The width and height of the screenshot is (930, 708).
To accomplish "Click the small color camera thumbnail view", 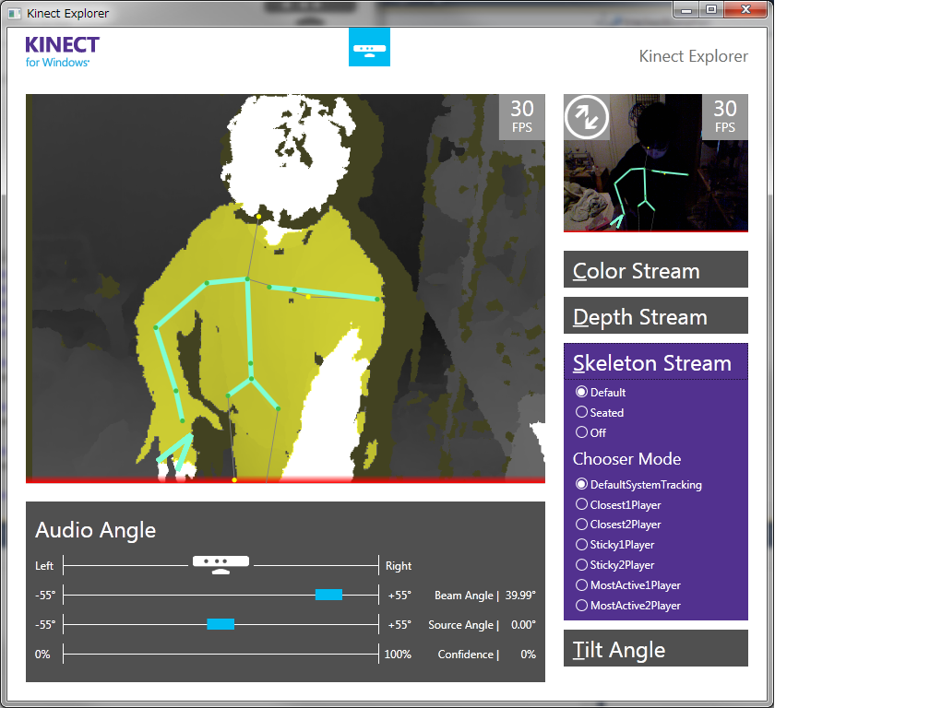I will [655, 163].
